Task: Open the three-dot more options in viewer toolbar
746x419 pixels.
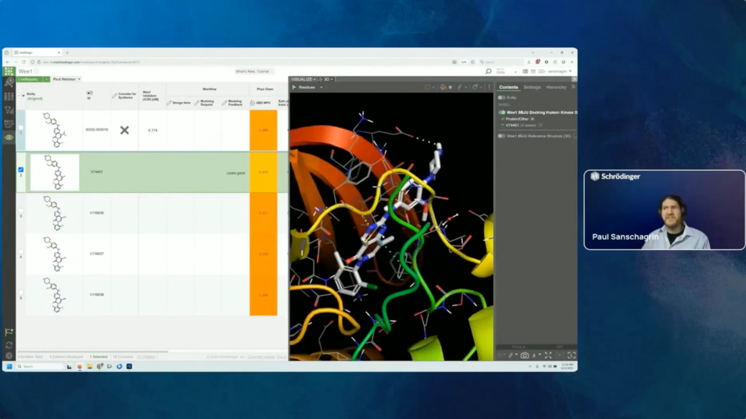Action: tap(489, 87)
